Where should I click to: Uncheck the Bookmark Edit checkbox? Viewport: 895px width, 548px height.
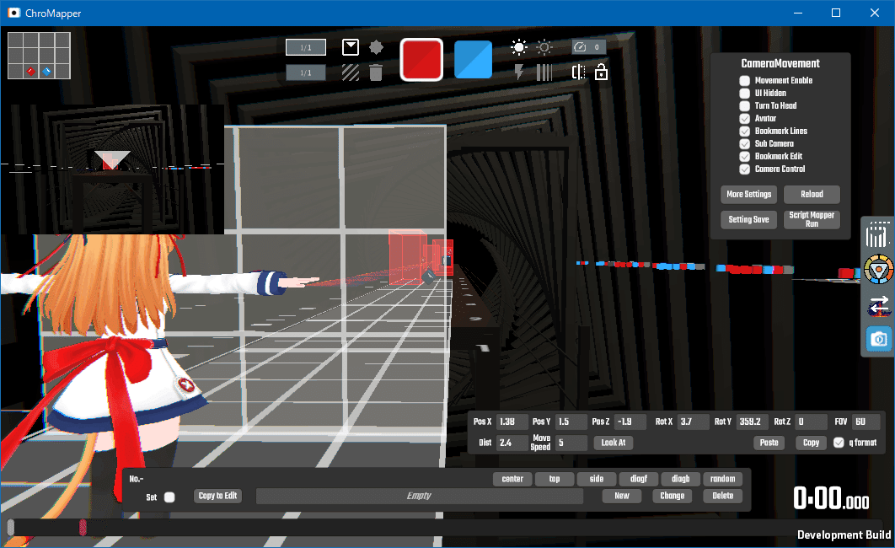[x=744, y=157]
